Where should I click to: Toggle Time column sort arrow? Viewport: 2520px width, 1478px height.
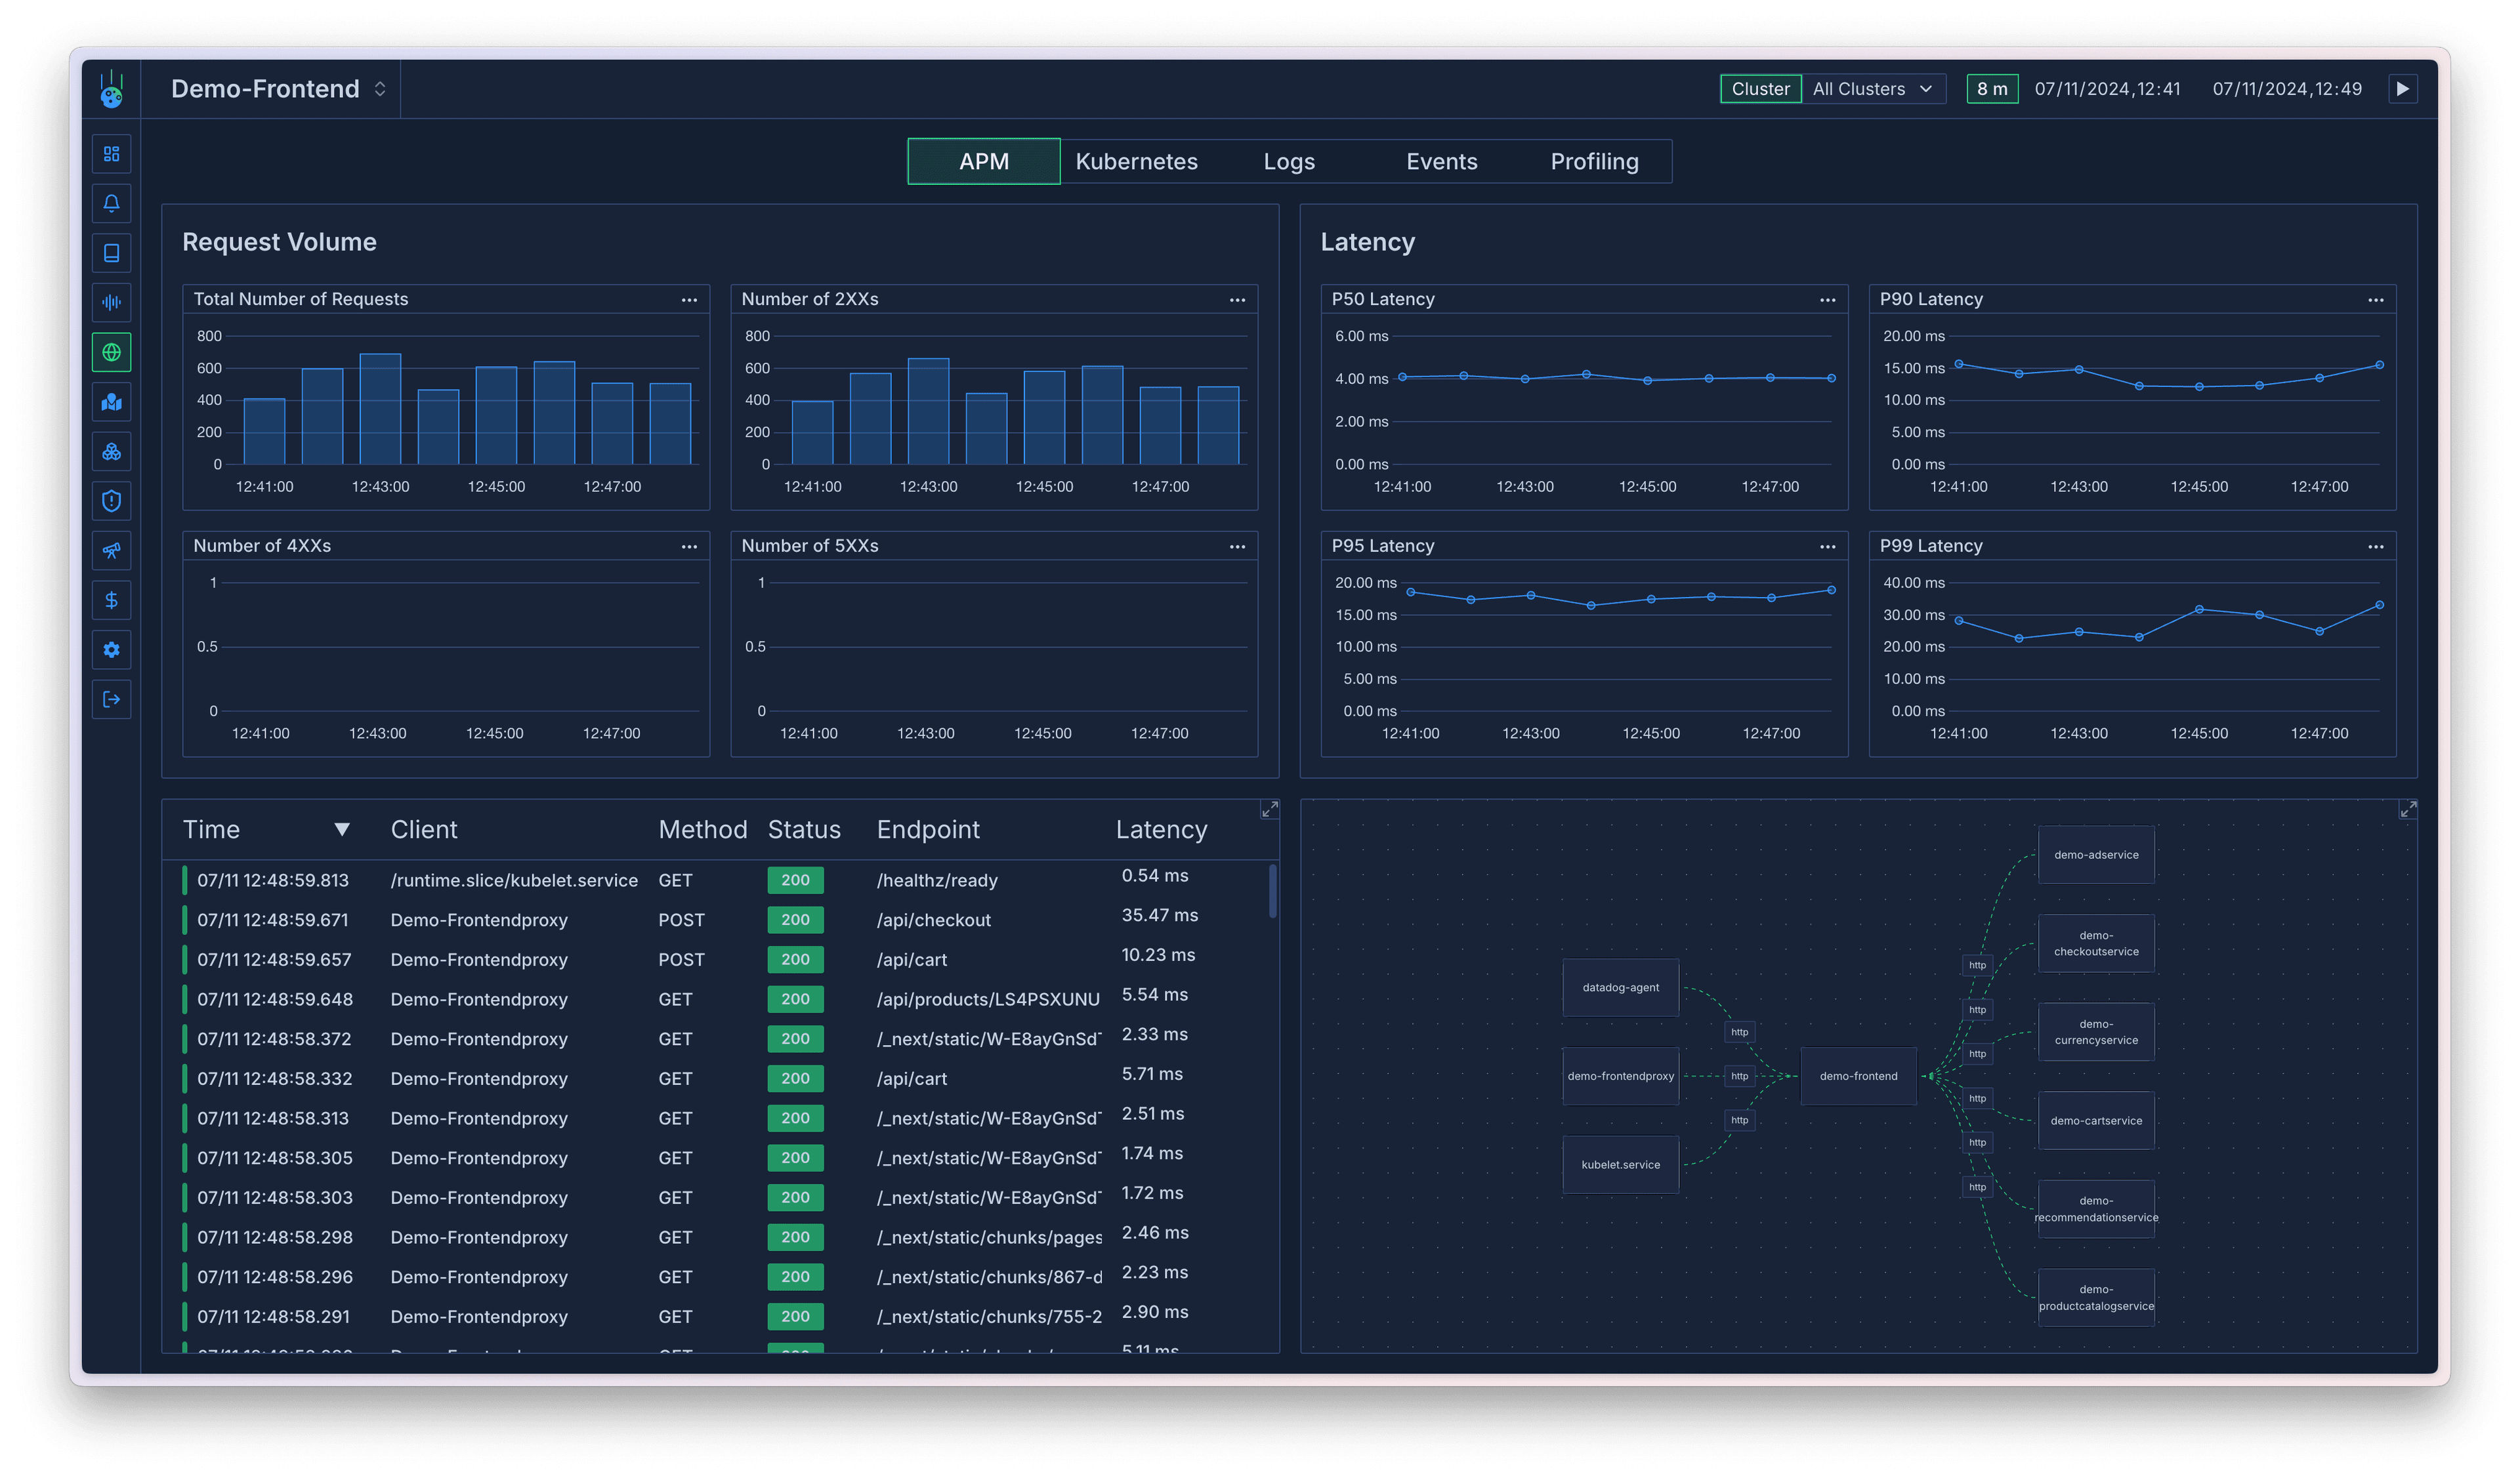(x=342, y=829)
